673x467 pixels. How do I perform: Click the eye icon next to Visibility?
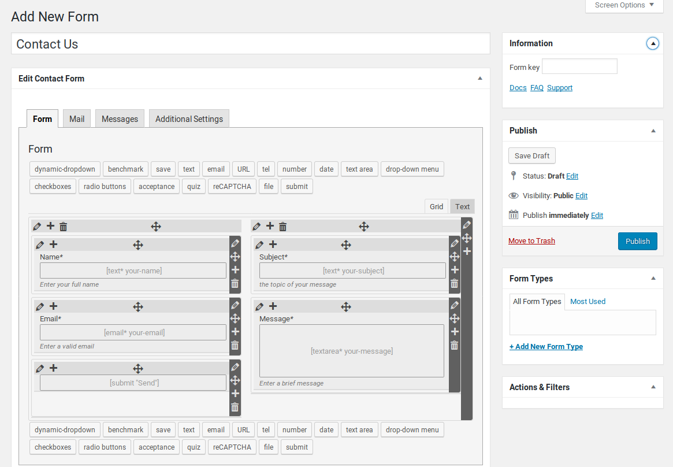click(514, 196)
